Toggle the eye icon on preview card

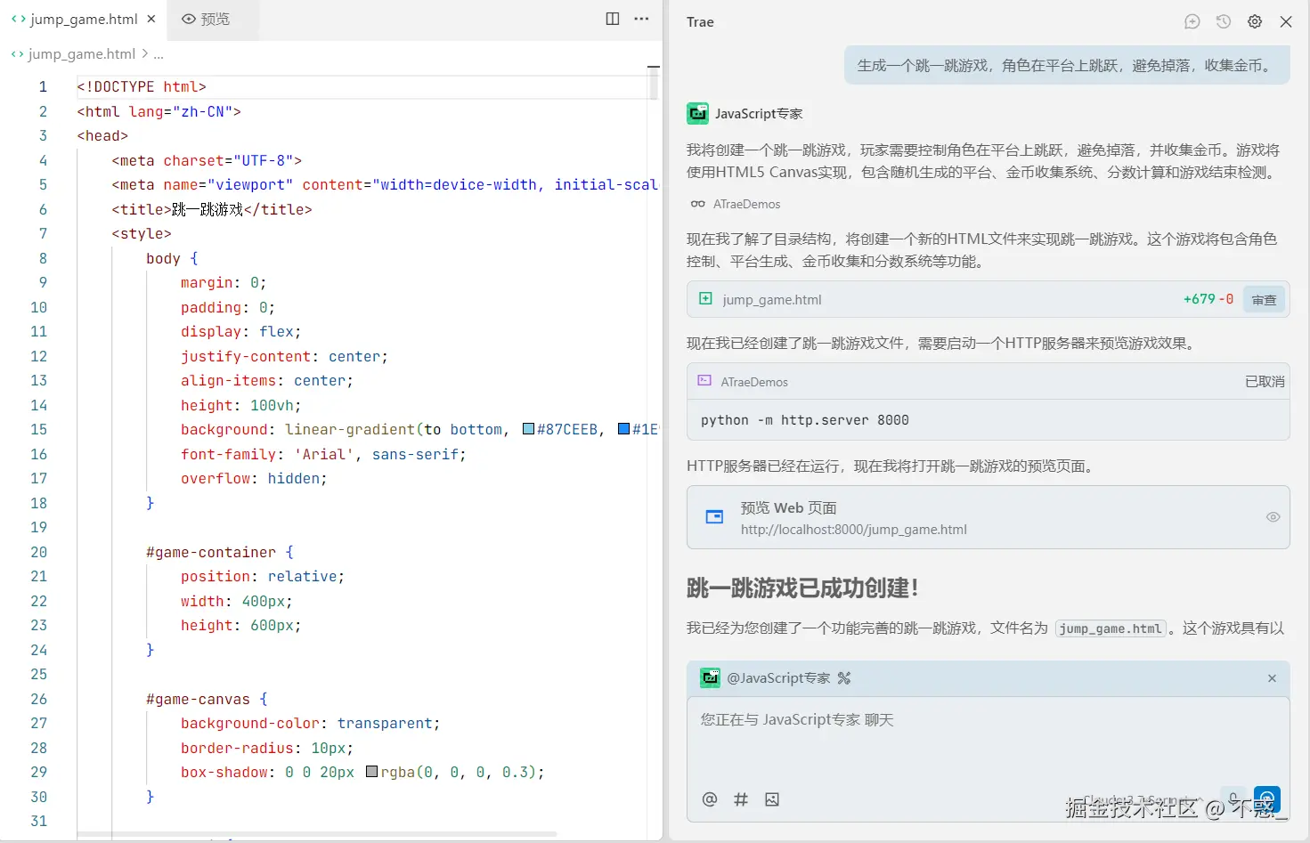point(1273,517)
